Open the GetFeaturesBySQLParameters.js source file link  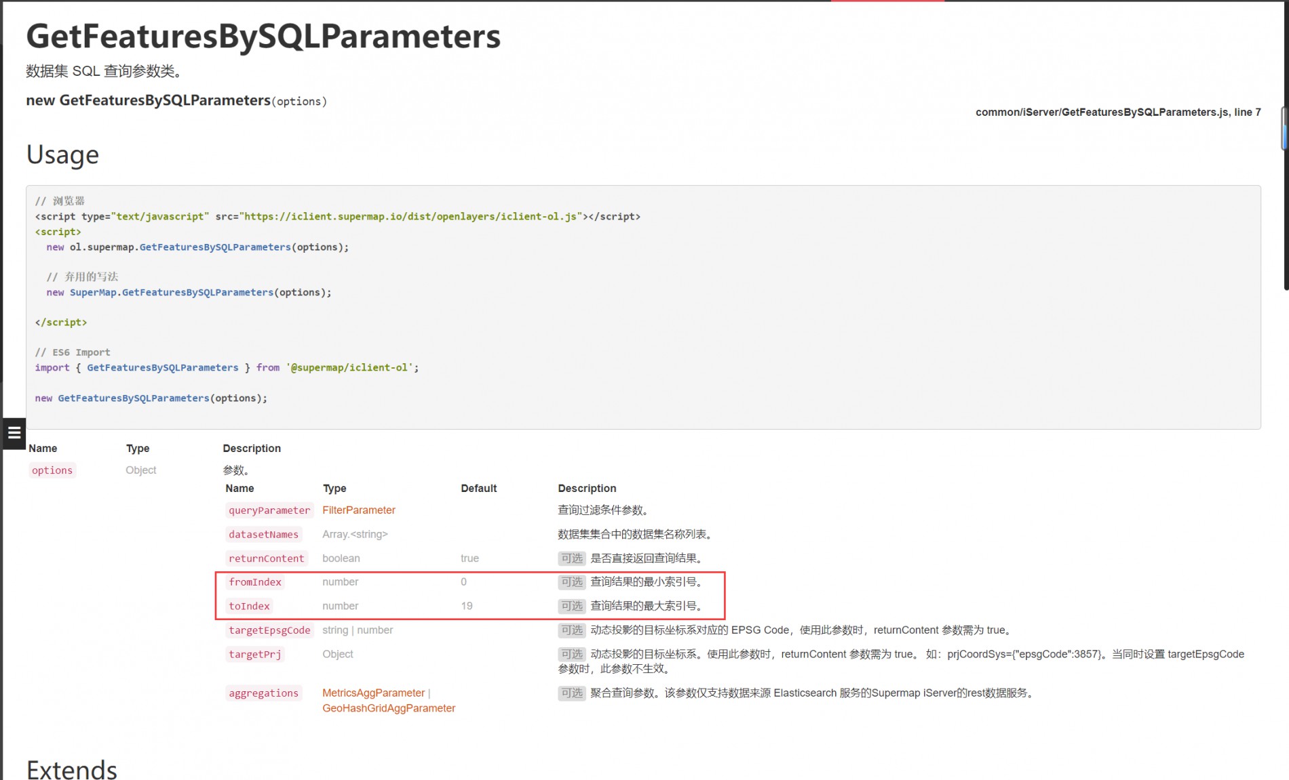[1118, 112]
